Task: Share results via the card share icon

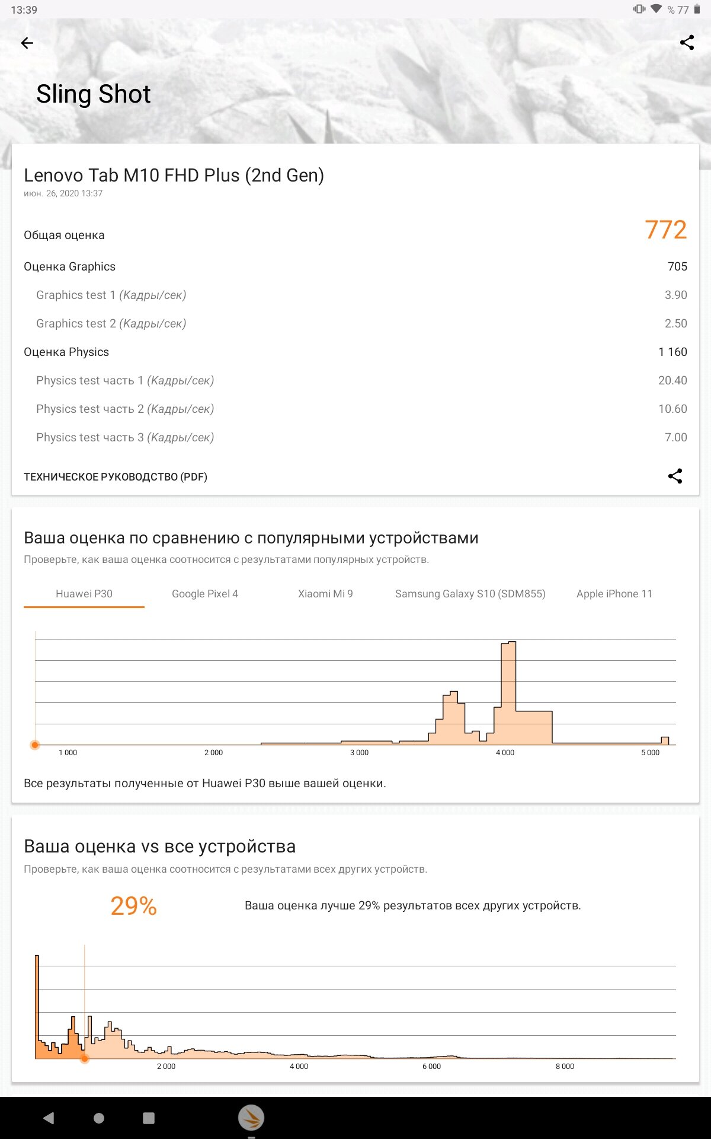Action: [x=675, y=476]
